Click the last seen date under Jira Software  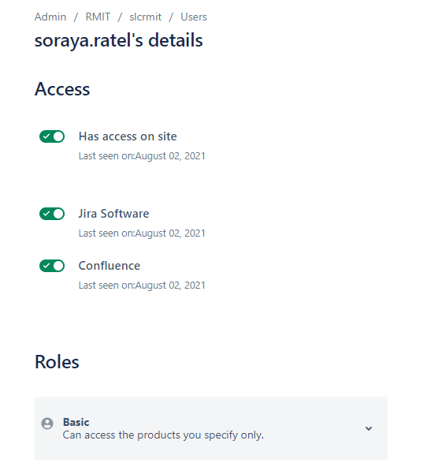pos(142,233)
